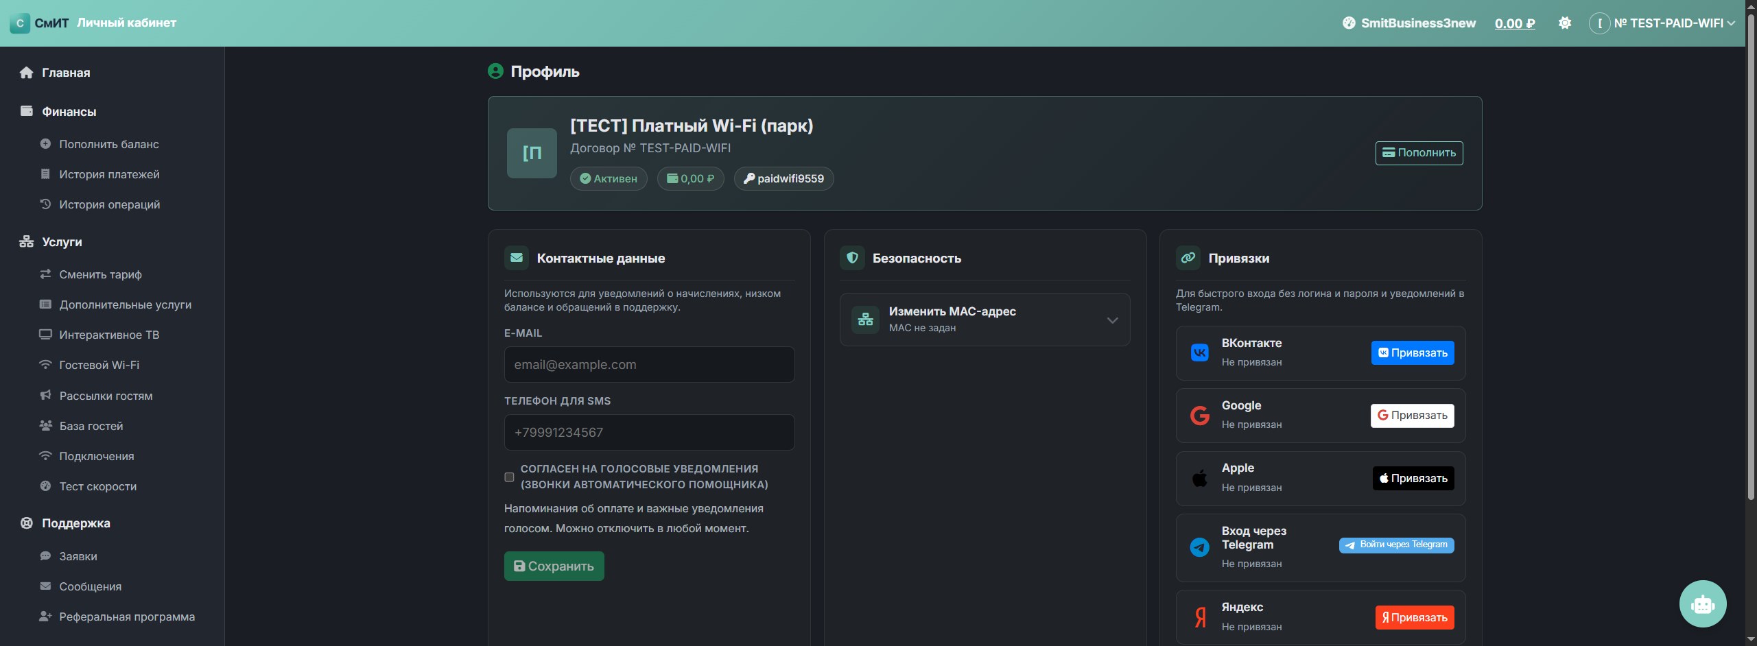Click the network icon beside Изменить MAC-адрес
This screenshot has width=1757, height=646.
866,320
